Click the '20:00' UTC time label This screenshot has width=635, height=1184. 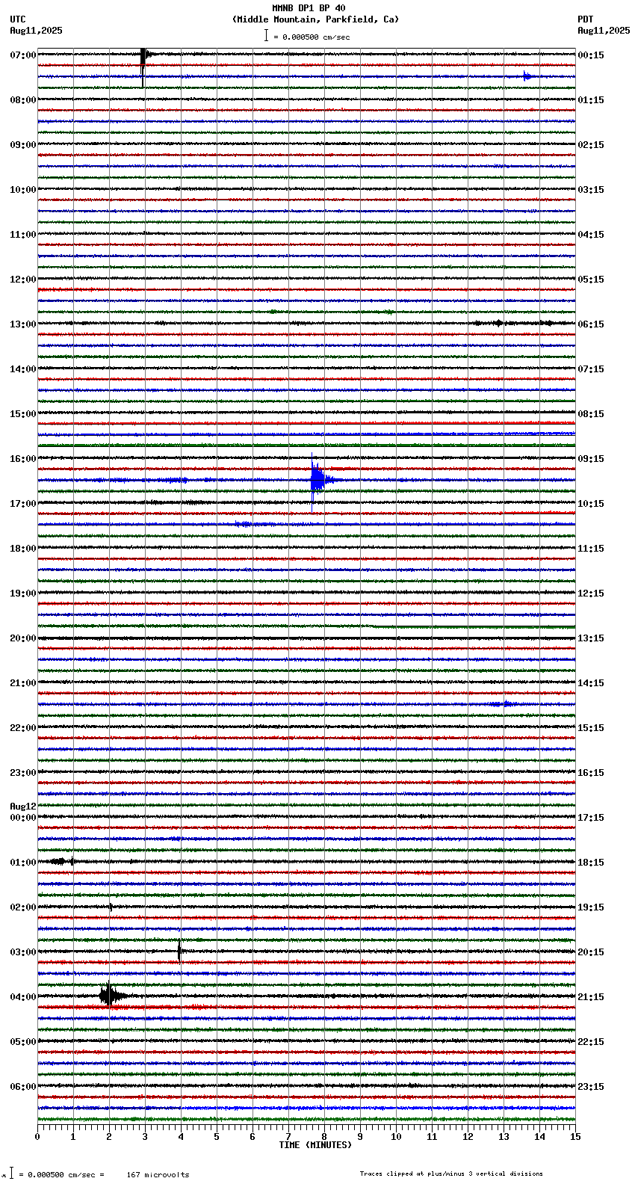(x=23, y=638)
